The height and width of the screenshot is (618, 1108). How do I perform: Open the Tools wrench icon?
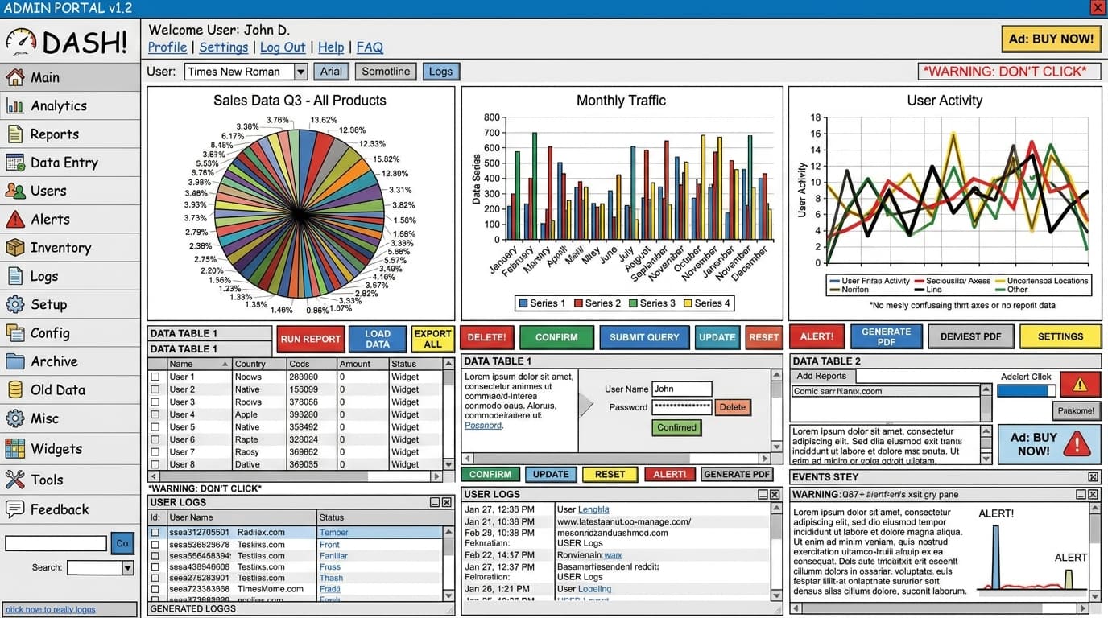[x=14, y=480]
